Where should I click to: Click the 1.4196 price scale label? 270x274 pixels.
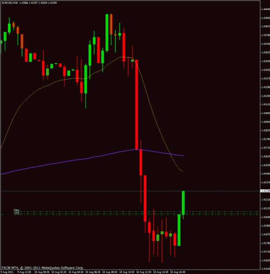[266, 226]
